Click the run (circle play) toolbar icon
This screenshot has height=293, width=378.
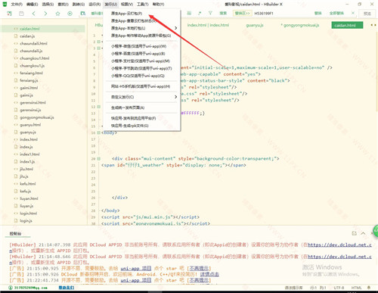pos(70,14)
